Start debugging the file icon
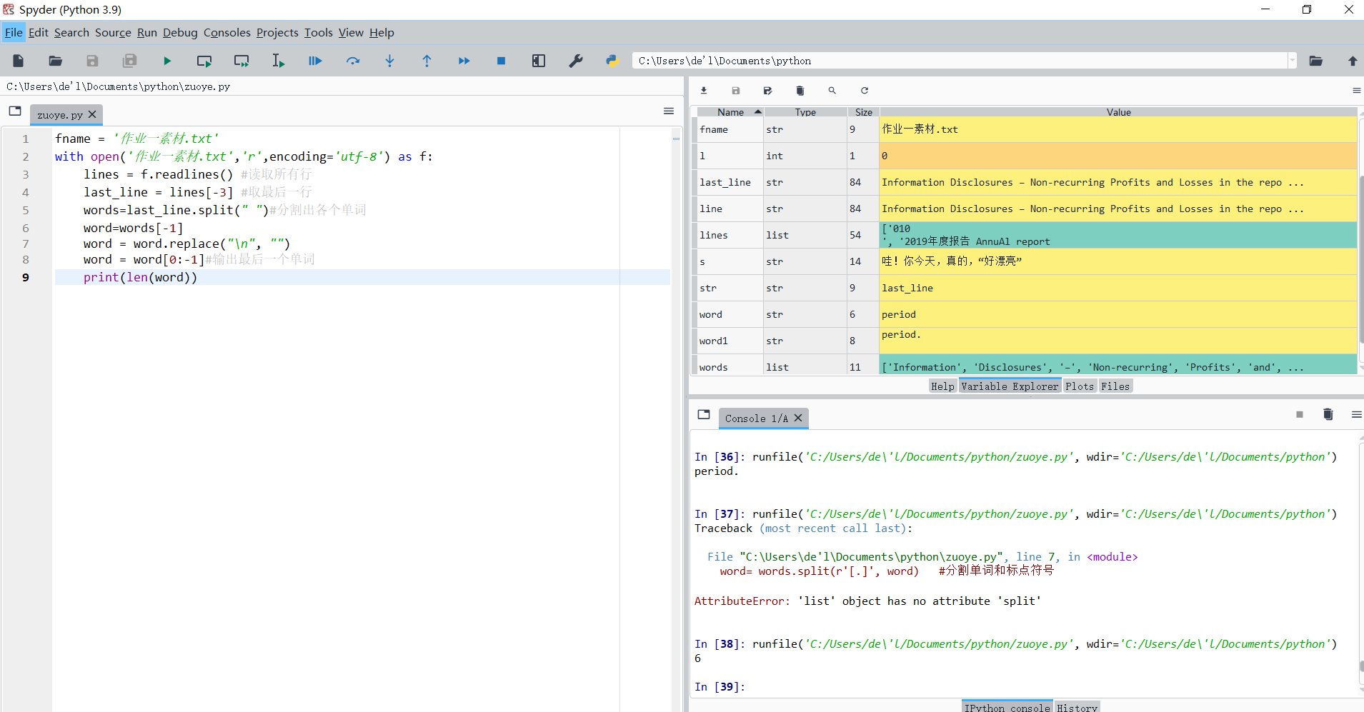 click(x=315, y=61)
